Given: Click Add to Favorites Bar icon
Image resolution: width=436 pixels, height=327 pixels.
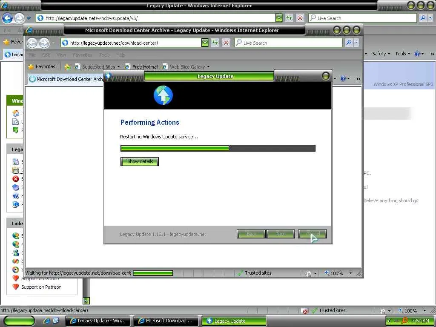Looking at the screenshot, I should (x=67, y=67).
